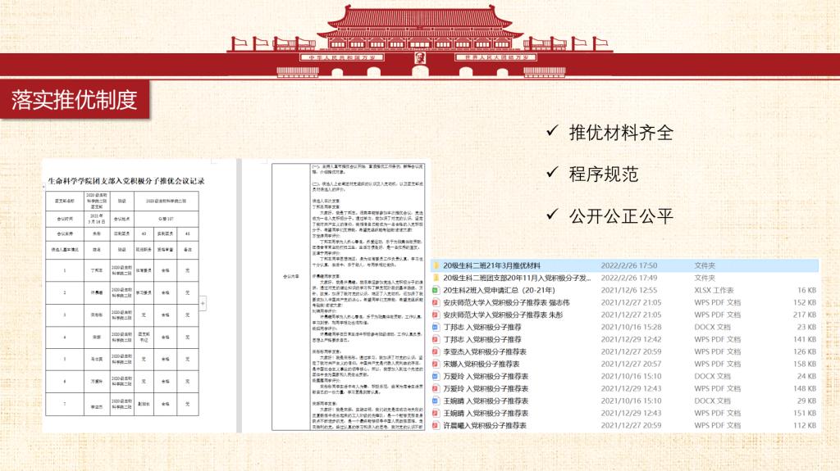
Task: Click the XLSX icon of 20生科2班入党申请汇总
Action: pyautogui.click(x=436, y=290)
